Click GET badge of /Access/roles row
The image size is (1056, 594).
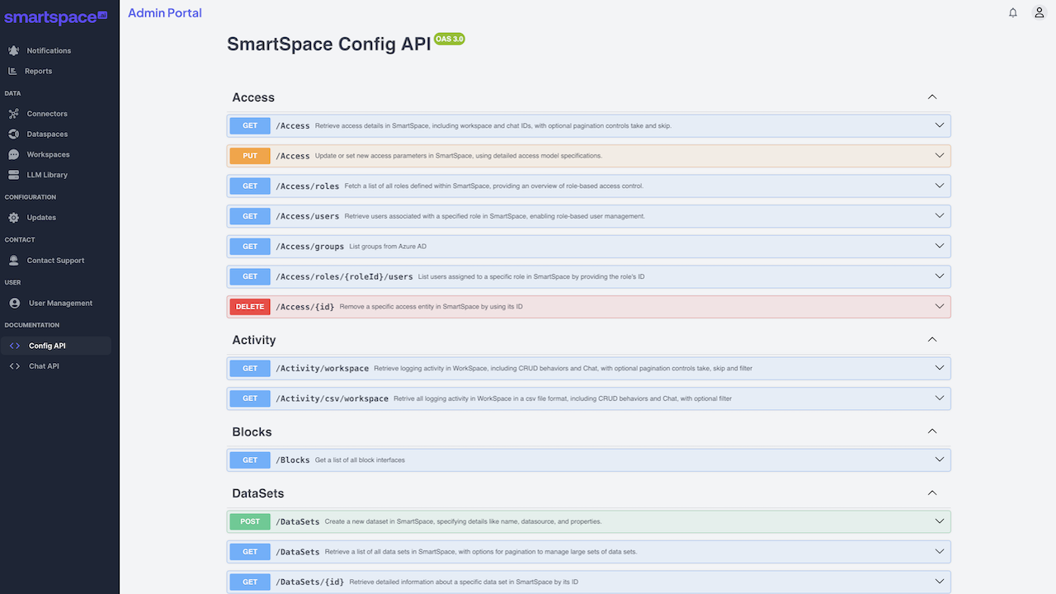[x=250, y=186]
